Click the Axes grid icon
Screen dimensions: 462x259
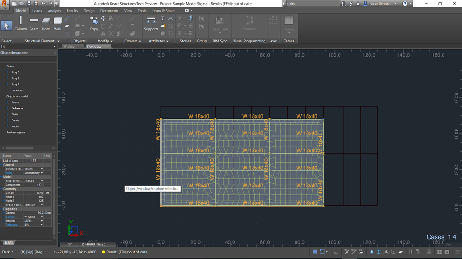pos(273,21)
